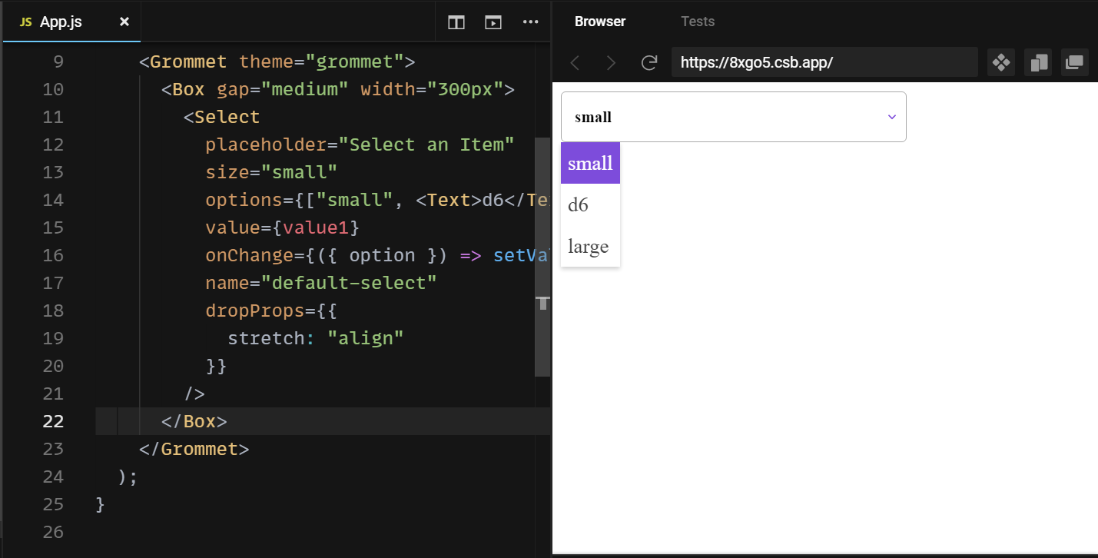This screenshot has width=1098, height=558.
Task: Open the Select an Item combo box
Action: click(734, 116)
